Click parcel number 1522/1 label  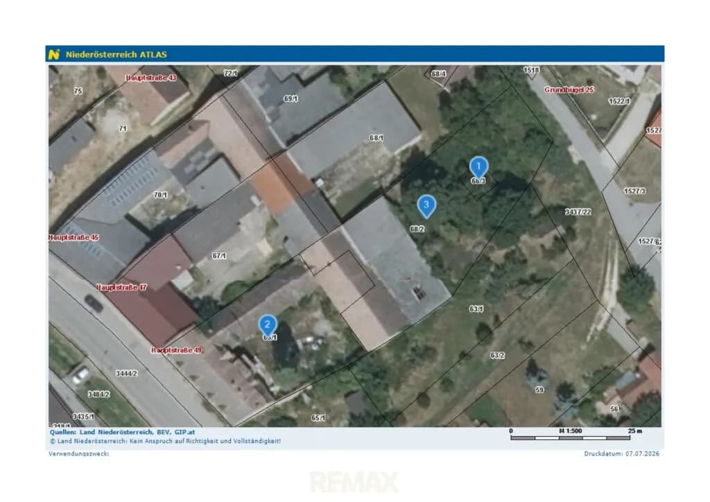pos(619,101)
